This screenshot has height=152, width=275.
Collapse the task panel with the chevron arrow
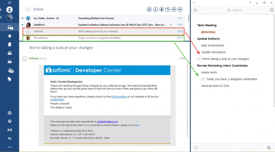coord(194,3)
